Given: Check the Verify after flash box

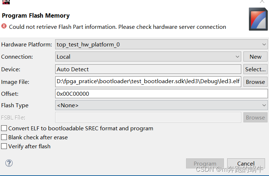Looking at the screenshot, I should tap(4, 146).
